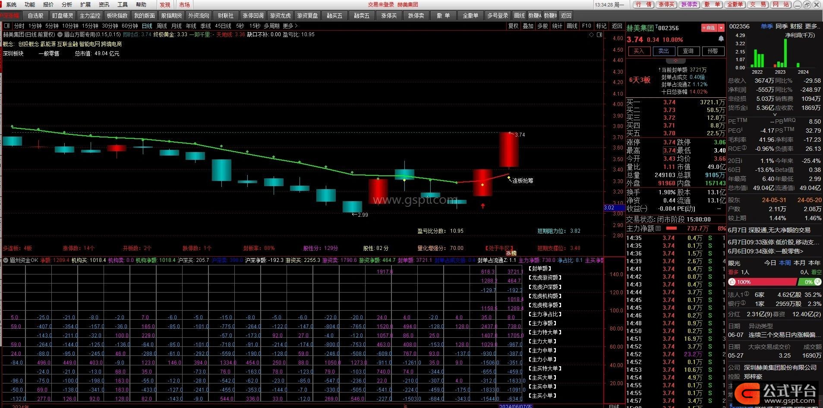Image resolution: width=823 pixels, height=408 pixels.
Task: Click the 智能电网 concept tag
Action: [89, 44]
